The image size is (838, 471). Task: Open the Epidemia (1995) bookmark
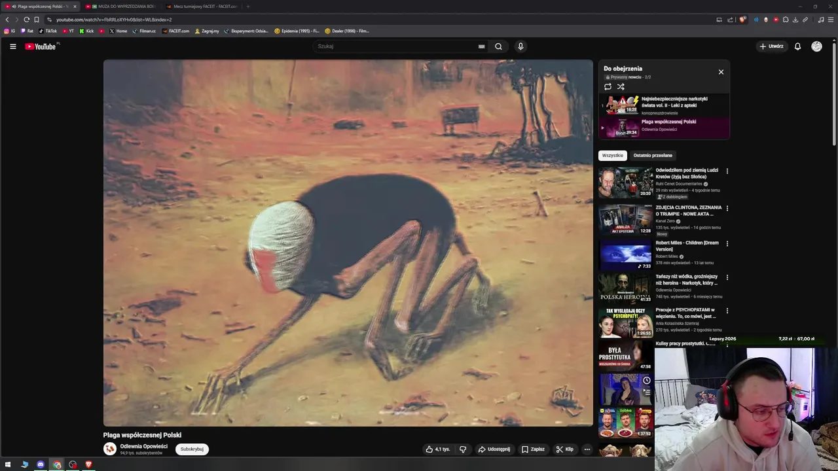pyautogui.click(x=297, y=31)
